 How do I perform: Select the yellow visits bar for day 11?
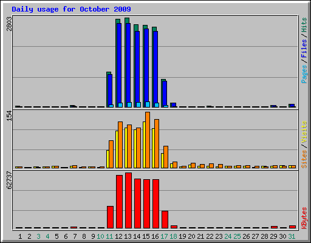(108, 159)
